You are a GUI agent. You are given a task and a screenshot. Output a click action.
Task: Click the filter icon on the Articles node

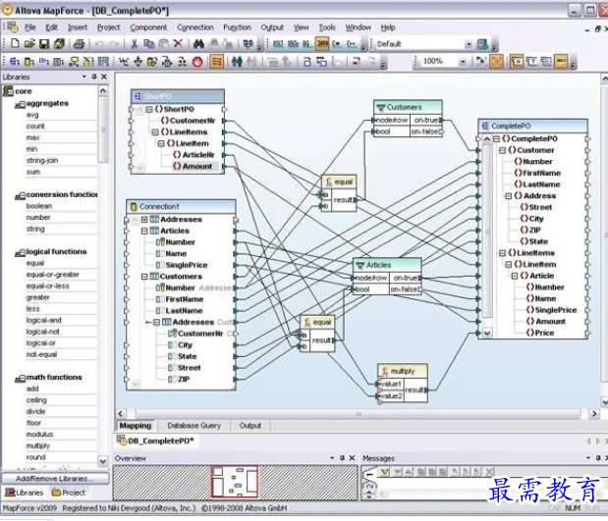coord(360,265)
